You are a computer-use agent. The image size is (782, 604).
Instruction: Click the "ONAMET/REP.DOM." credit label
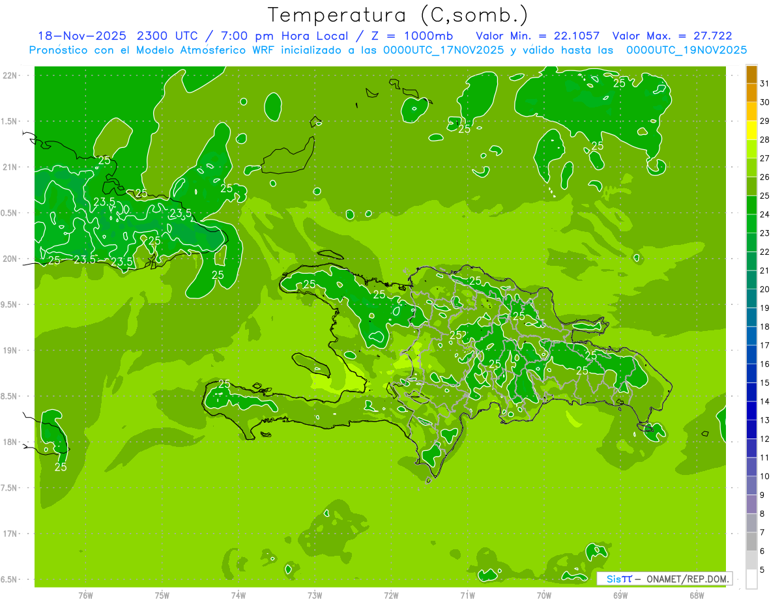point(686,579)
